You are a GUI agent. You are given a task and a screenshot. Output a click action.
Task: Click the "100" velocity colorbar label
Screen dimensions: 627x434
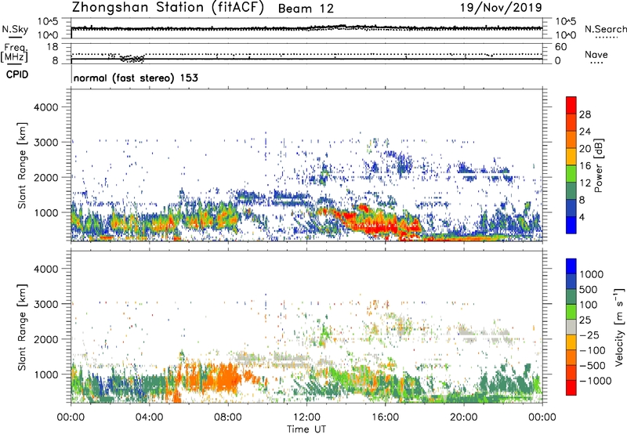click(x=589, y=305)
